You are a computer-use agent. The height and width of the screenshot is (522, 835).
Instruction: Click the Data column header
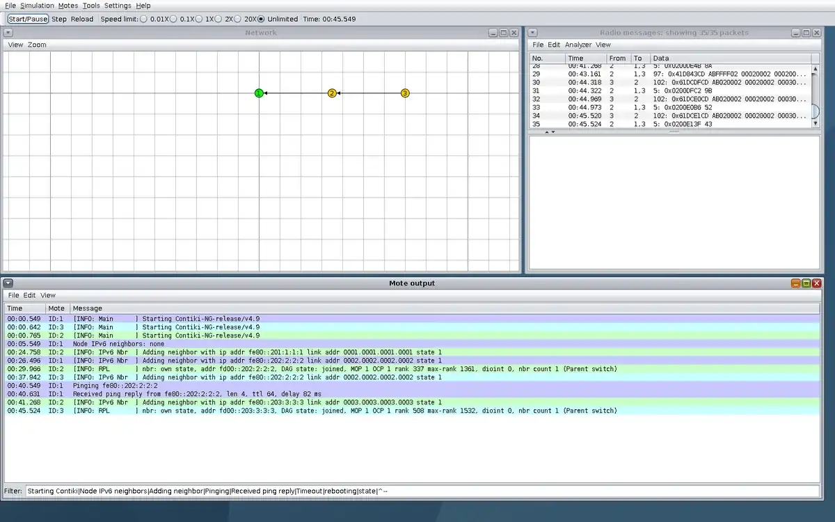[731, 58]
